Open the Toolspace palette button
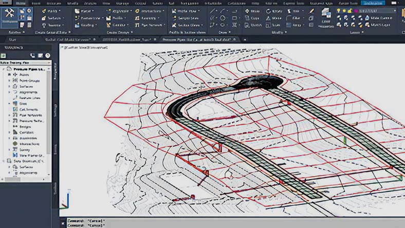Screen dimensions: 405x228 coord(10,17)
